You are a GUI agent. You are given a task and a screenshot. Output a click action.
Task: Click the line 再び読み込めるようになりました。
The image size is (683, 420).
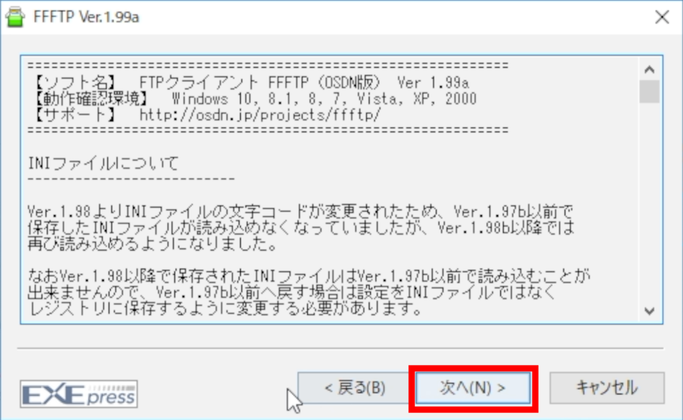[153, 244]
